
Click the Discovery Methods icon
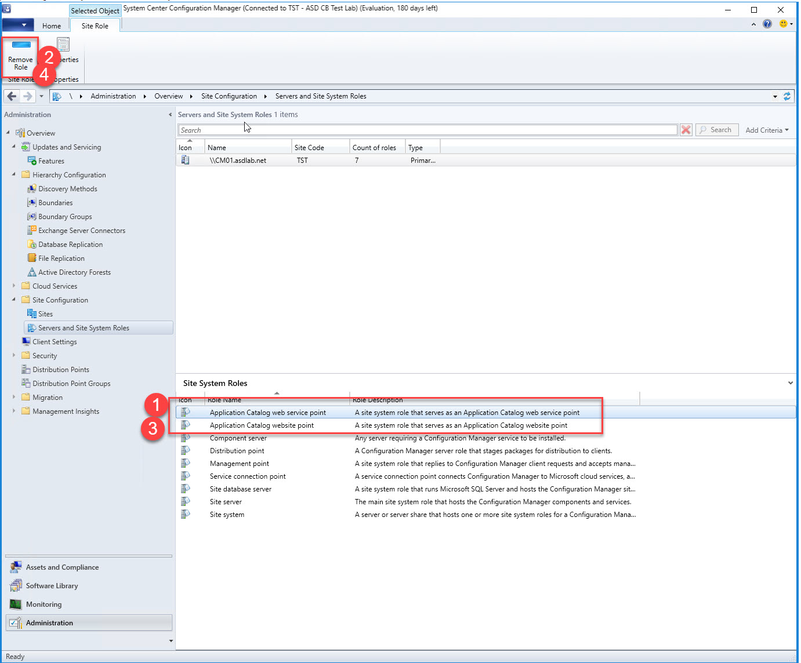tap(32, 188)
